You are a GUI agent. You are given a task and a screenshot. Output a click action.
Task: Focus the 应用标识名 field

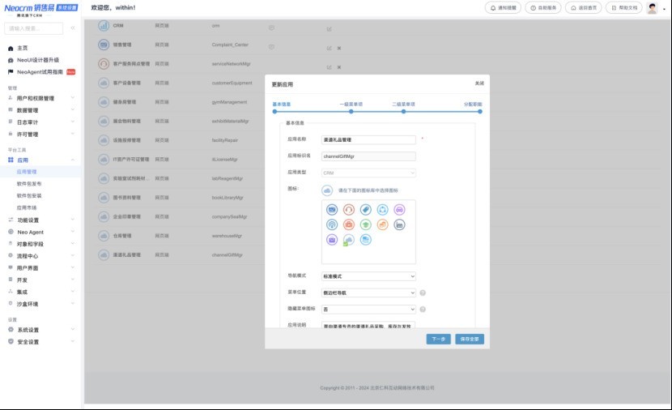pyautogui.click(x=368, y=156)
